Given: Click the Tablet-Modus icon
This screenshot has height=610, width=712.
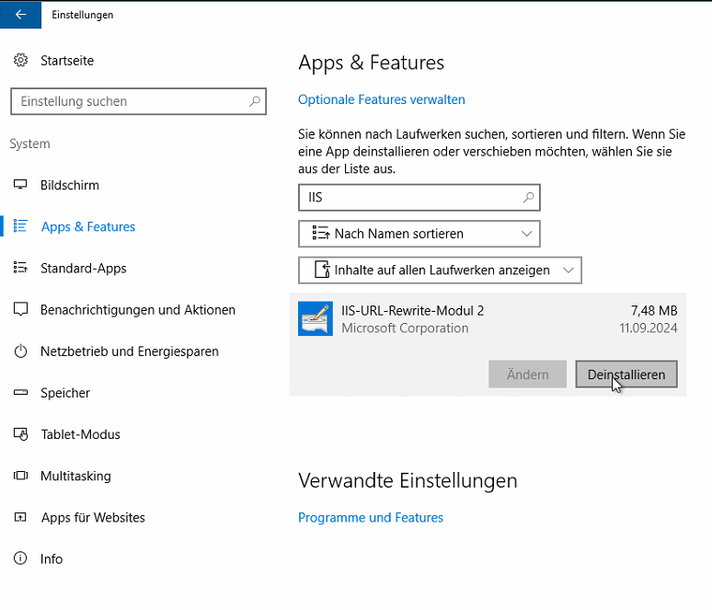Looking at the screenshot, I should tap(20, 433).
